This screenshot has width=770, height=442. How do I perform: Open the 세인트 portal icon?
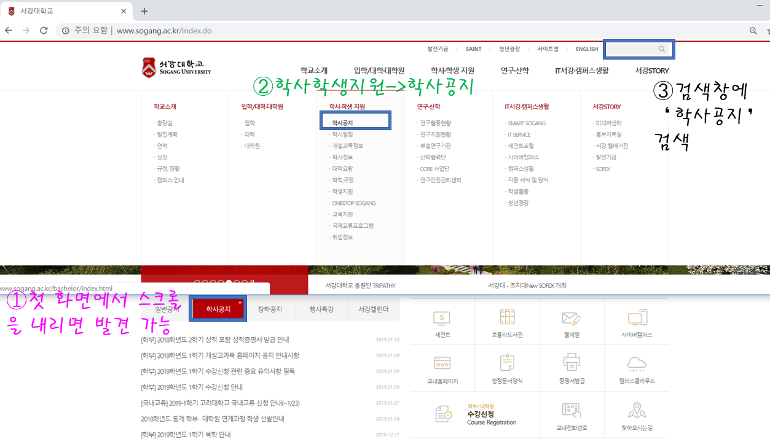[x=442, y=318]
